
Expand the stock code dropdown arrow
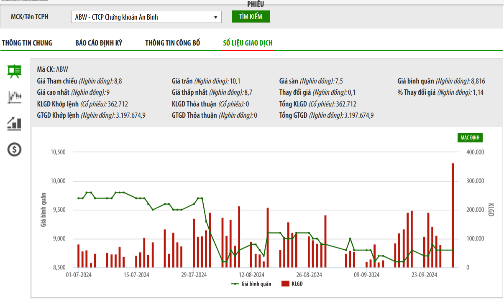tap(215, 17)
